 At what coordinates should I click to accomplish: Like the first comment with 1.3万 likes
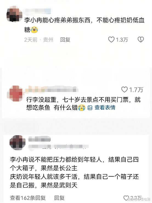[x=111, y=40]
